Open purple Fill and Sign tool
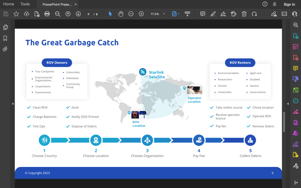The height and width of the screenshot is (188, 301). point(296,144)
